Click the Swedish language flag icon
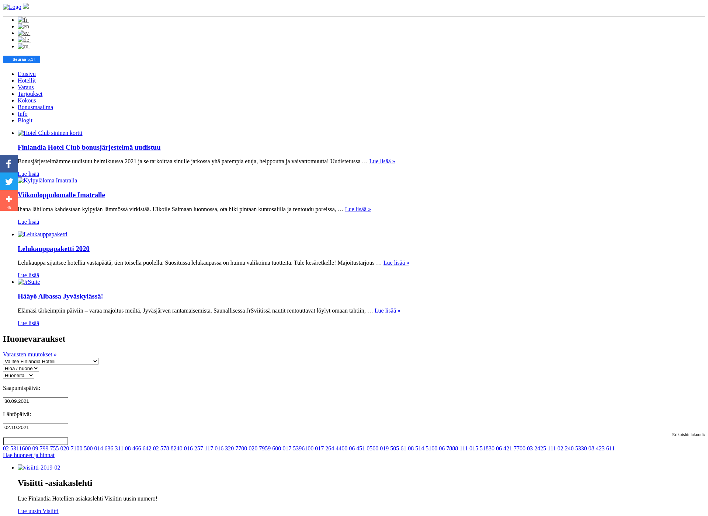This screenshot has height=516, width=708. point(22,33)
